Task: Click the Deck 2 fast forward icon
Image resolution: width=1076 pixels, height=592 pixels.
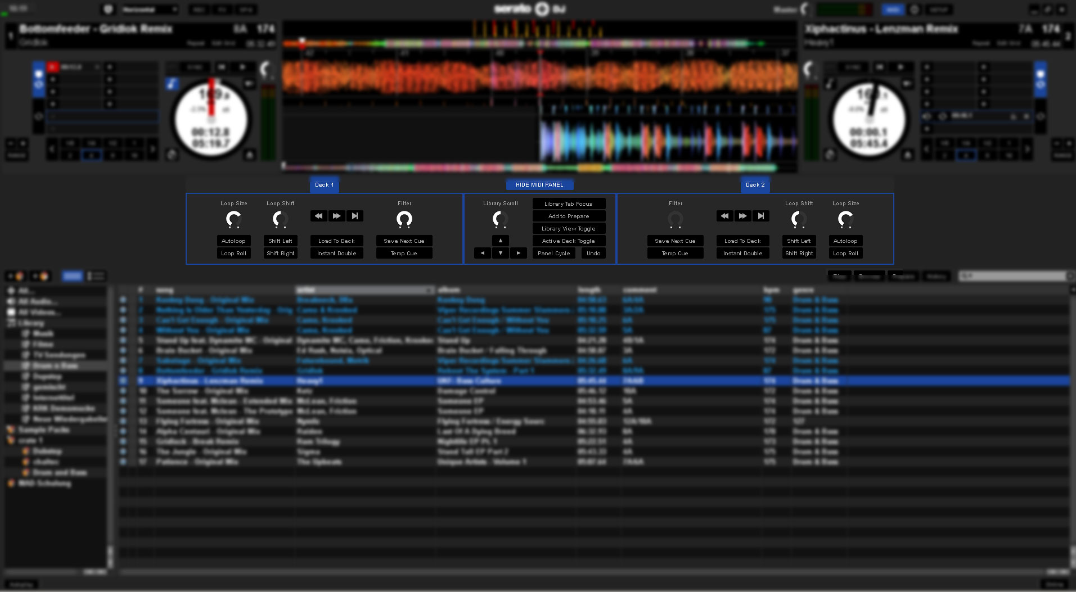Action: [x=742, y=216]
